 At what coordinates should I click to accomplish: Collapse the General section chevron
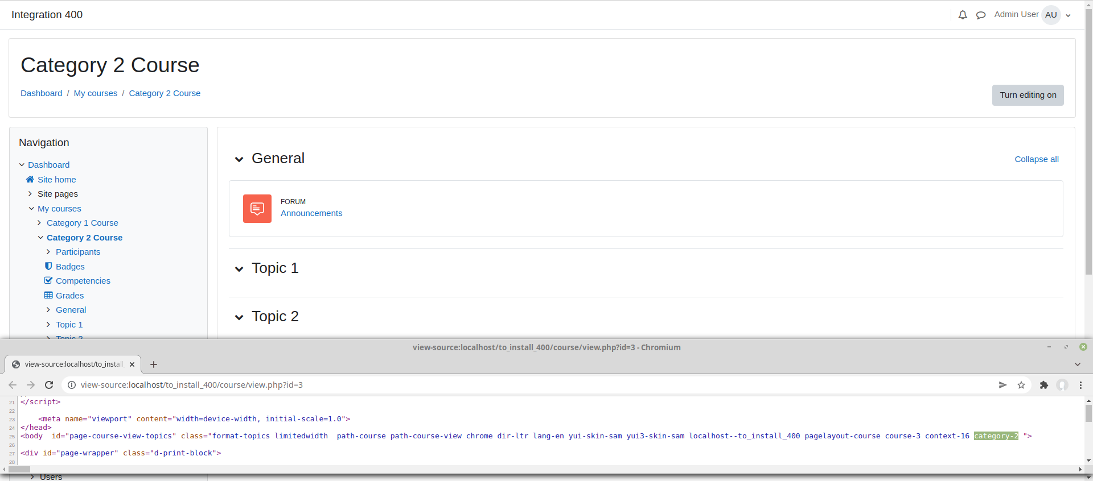(239, 159)
